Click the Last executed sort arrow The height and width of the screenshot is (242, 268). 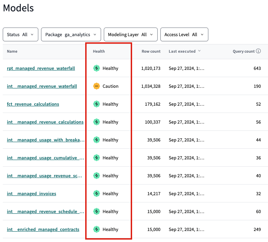[199, 51]
